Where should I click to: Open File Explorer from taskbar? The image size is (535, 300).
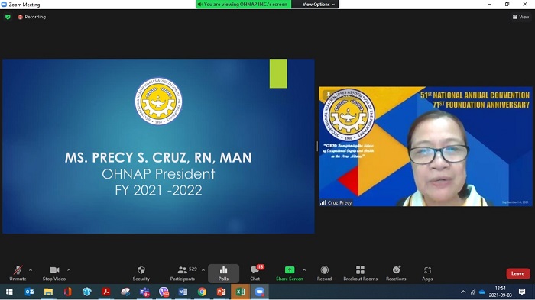48,292
